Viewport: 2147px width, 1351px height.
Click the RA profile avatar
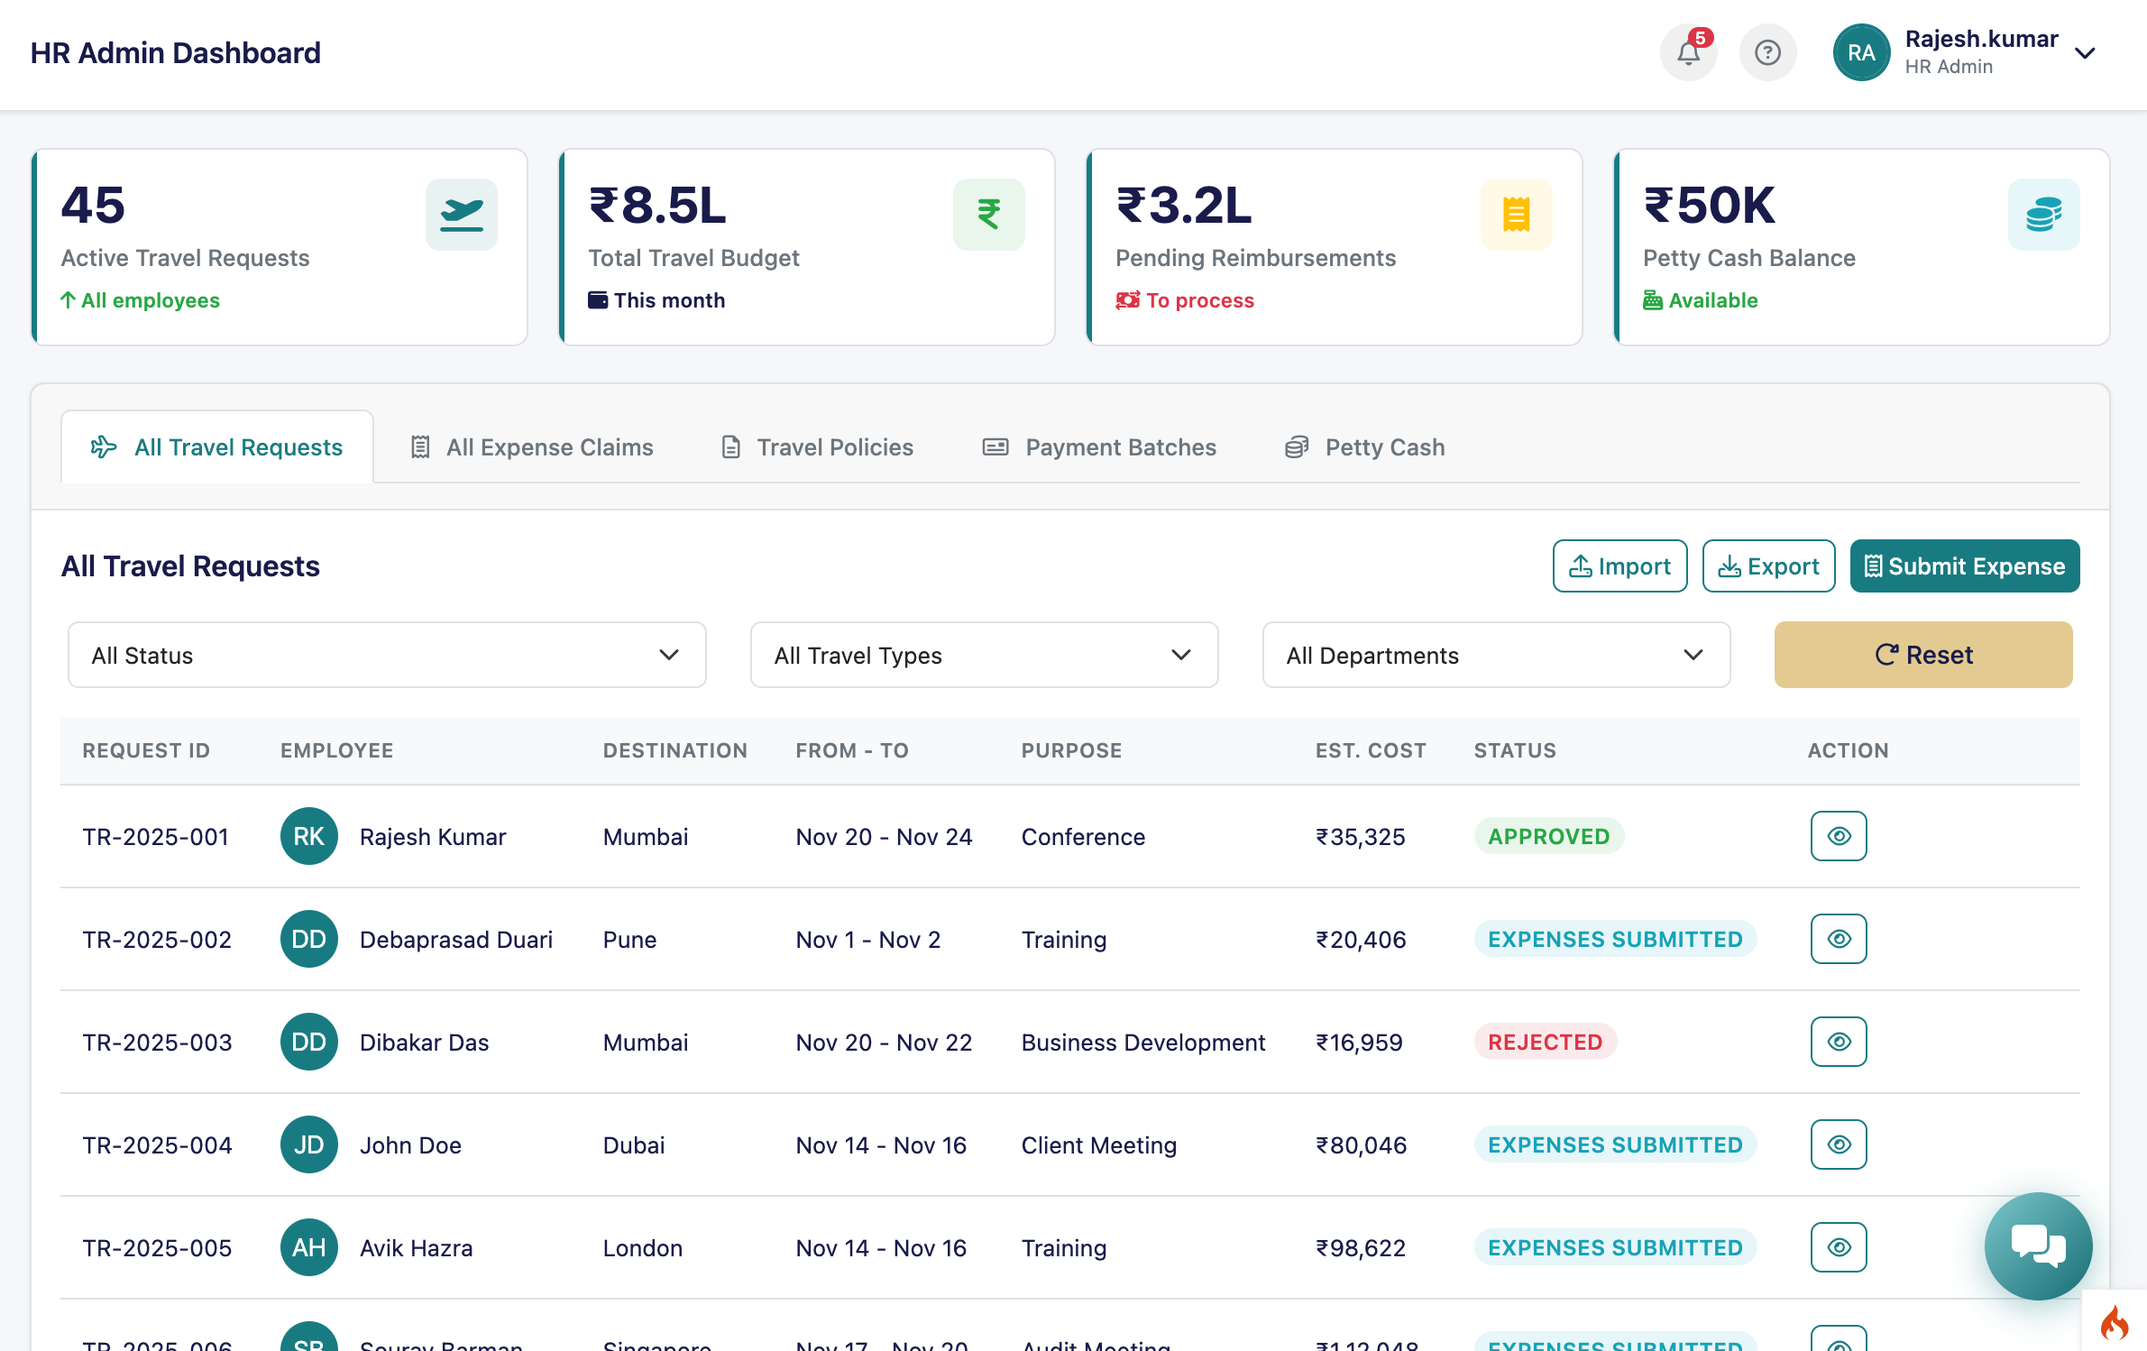[x=1861, y=52]
